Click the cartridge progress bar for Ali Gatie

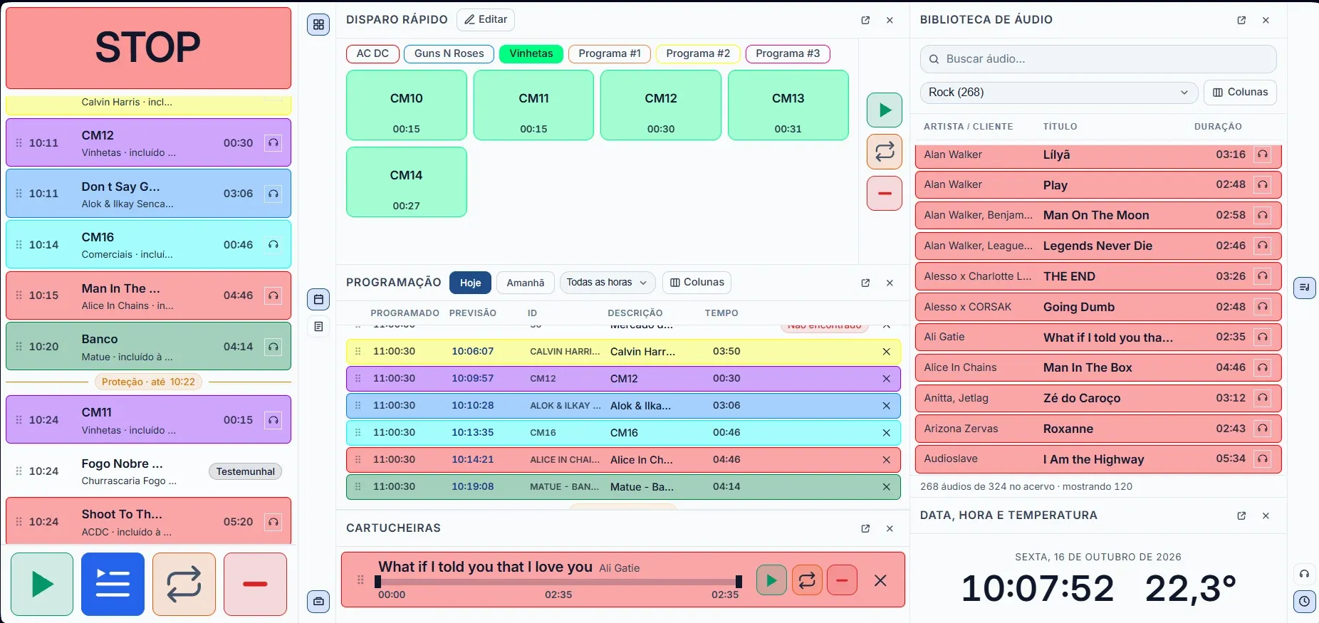(558, 582)
